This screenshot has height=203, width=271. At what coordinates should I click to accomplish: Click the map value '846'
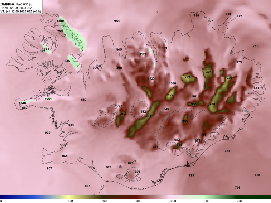(67, 61)
